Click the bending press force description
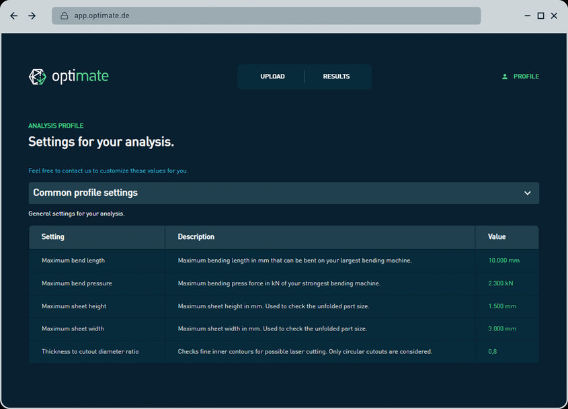The height and width of the screenshot is (409, 568). (279, 283)
